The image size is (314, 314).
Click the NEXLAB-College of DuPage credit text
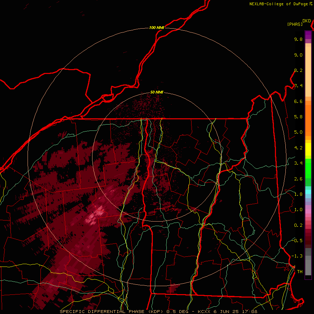[278, 4]
